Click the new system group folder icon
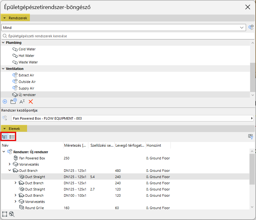This screenshot has width=256, height=220. pyautogui.click(x=13, y=102)
